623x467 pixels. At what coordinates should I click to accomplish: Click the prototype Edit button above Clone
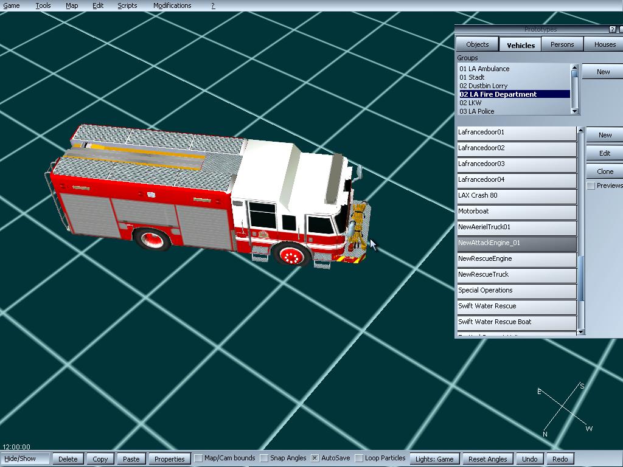(605, 153)
